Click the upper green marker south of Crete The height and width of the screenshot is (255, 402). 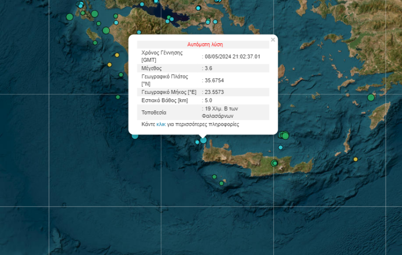point(214,177)
